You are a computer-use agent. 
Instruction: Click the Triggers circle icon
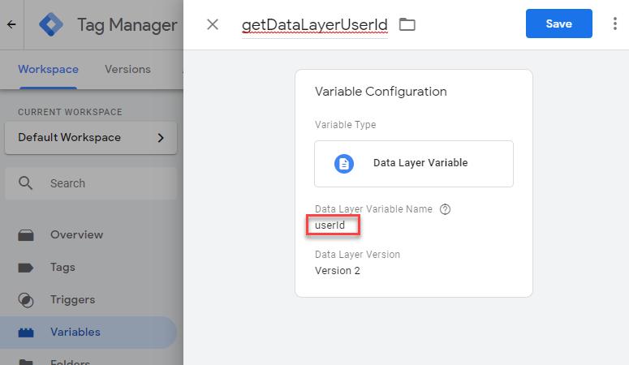tap(26, 300)
